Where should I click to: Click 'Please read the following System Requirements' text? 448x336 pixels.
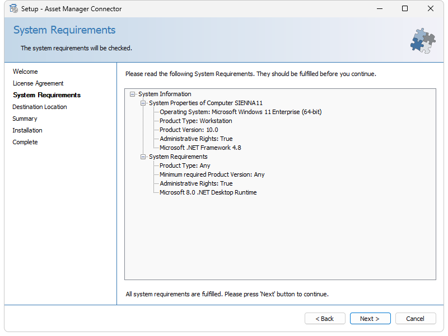click(x=251, y=74)
